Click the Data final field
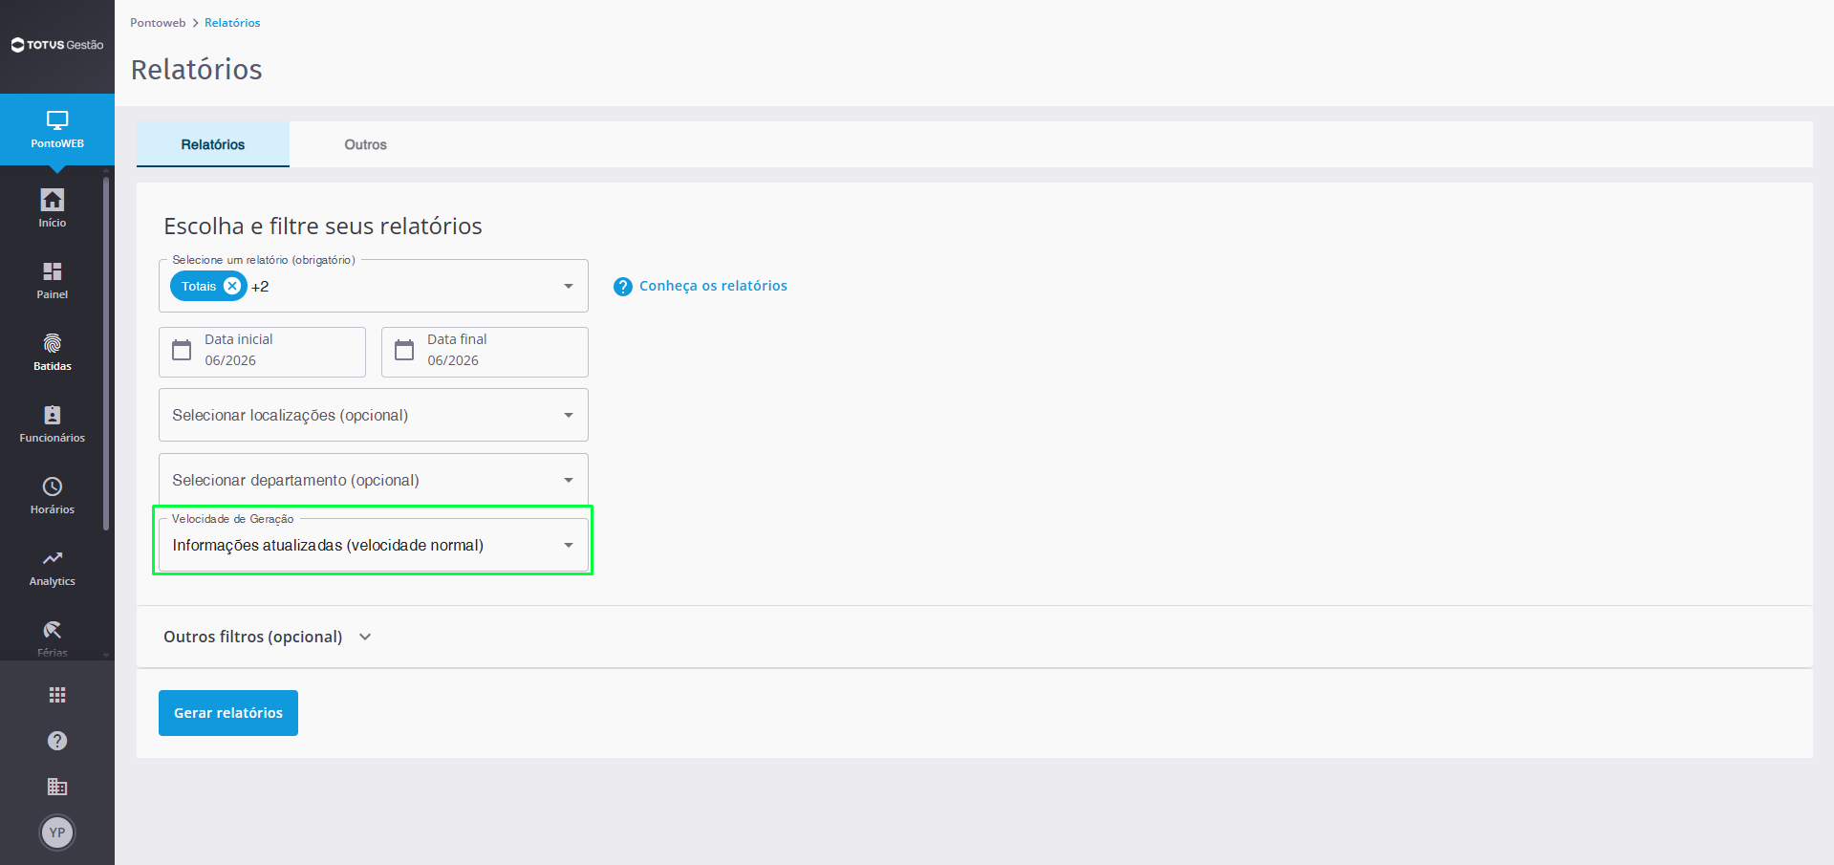 click(x=485, y=352)
